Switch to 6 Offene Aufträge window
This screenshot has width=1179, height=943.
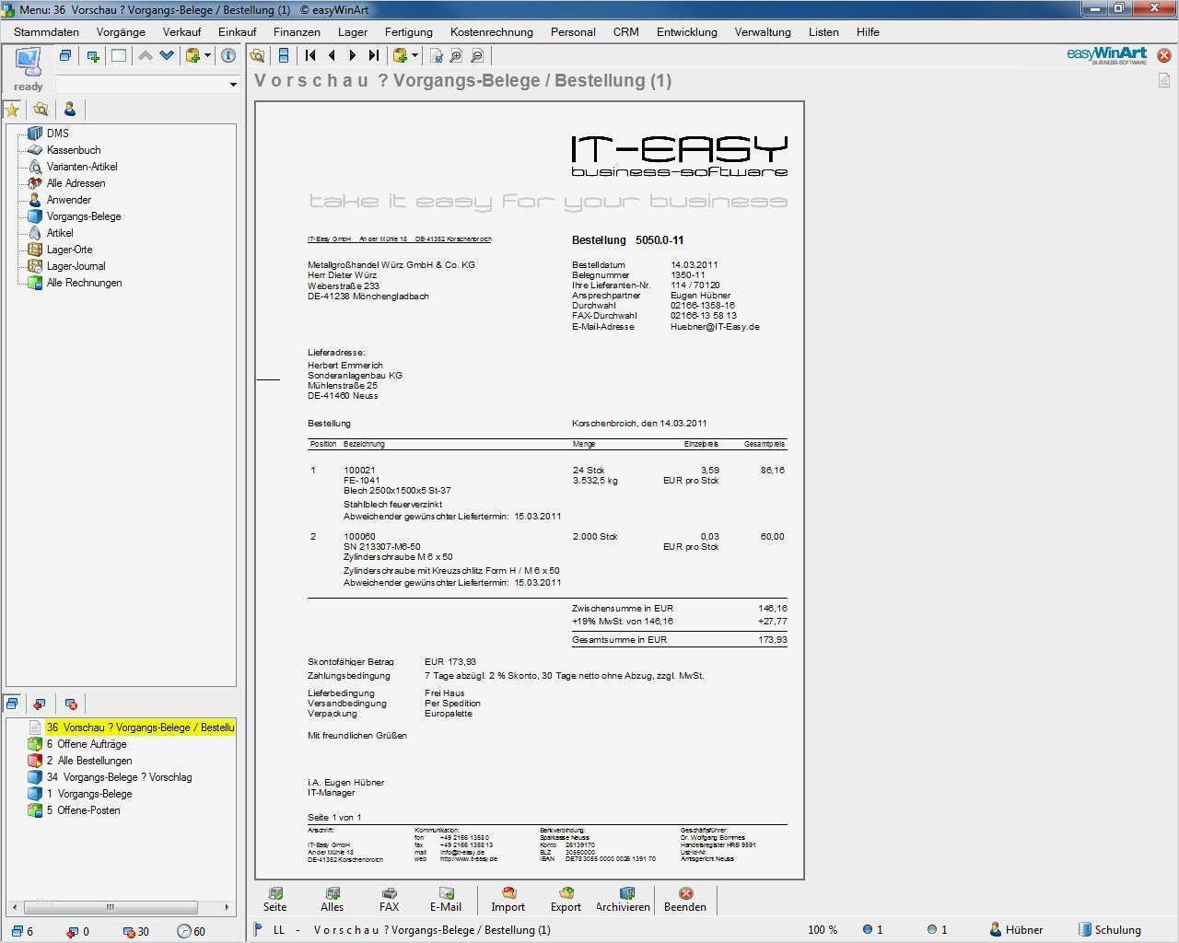[87, 744]
